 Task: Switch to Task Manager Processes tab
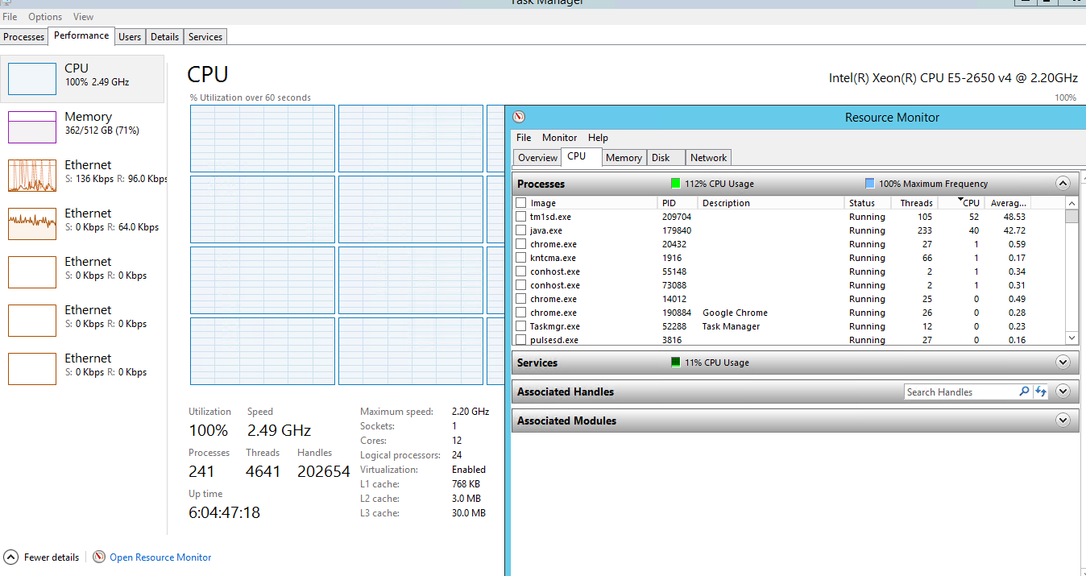(24, 37)
